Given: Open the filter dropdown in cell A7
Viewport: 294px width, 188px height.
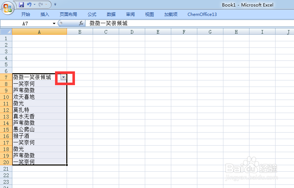Looking at the screenshot, I should click(64, 77).
